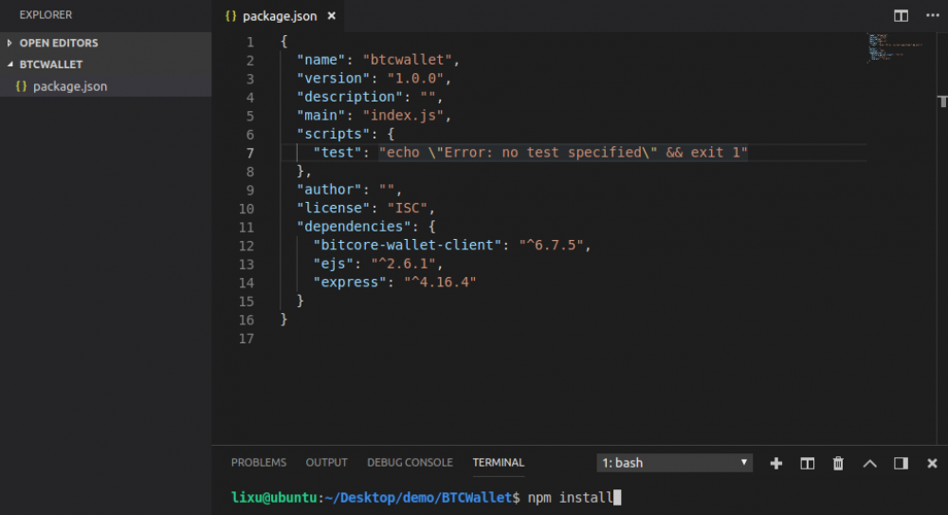Click the "express" dependency name
Viewport: 948px width, 515px height.
(350, 282)
